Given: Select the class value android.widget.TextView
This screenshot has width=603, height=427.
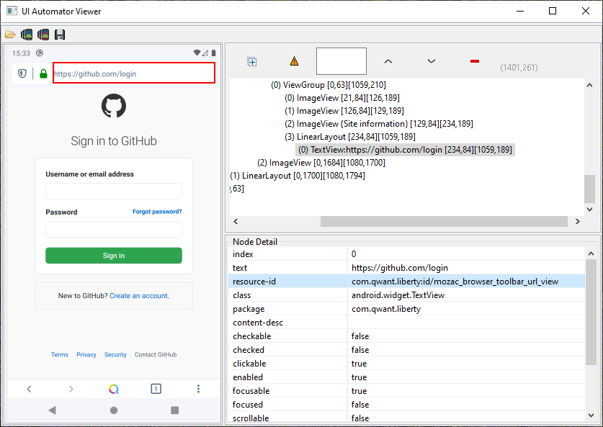Looking at the screenshot, I should pos(398,295).
